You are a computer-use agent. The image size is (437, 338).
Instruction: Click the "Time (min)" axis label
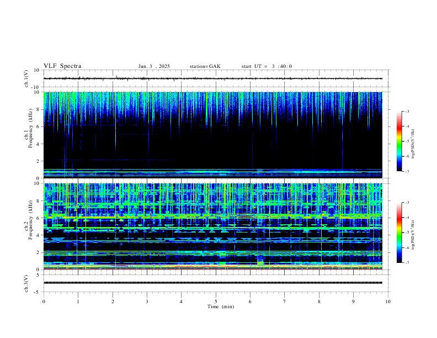click(221, 307)
